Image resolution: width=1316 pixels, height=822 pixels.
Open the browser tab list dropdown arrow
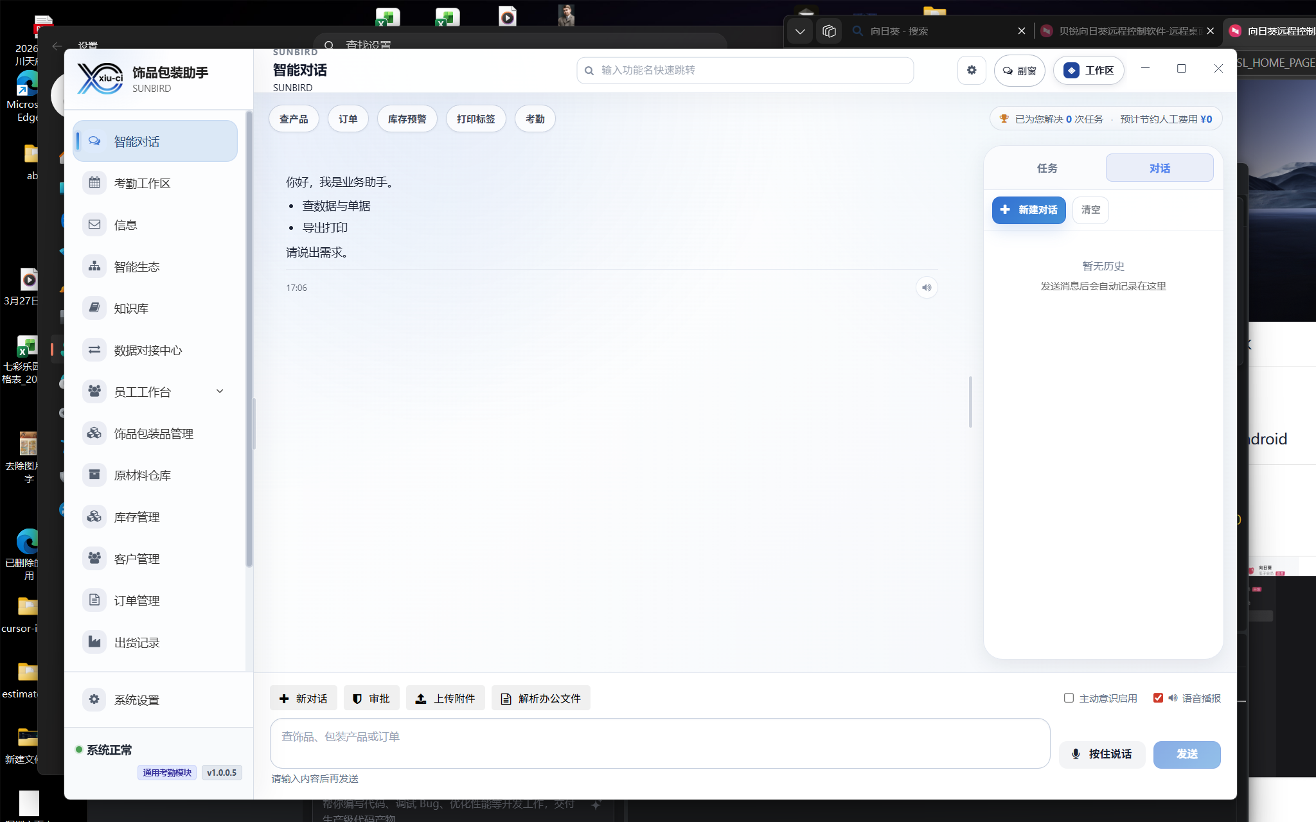click(800, 31)
